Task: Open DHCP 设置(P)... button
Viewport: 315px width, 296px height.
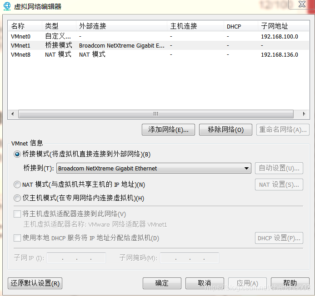Action: pos(279,238)
